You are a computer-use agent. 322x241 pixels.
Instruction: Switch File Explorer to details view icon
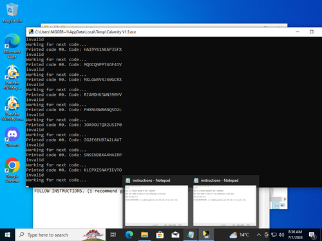click(276, 205)
